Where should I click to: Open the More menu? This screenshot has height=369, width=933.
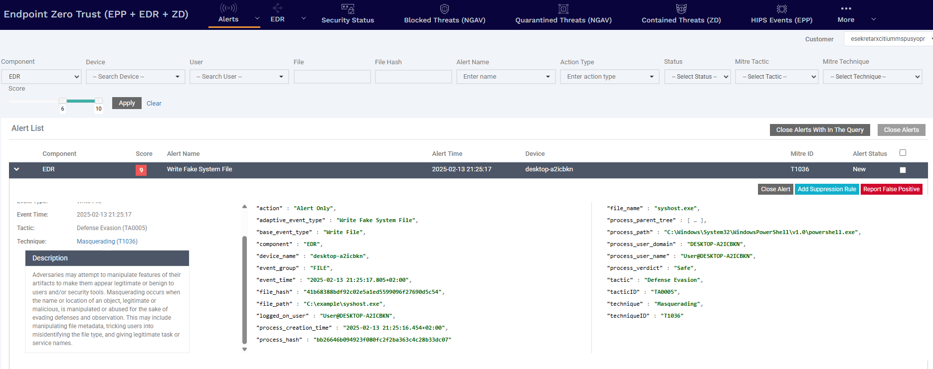pos(846,20)
